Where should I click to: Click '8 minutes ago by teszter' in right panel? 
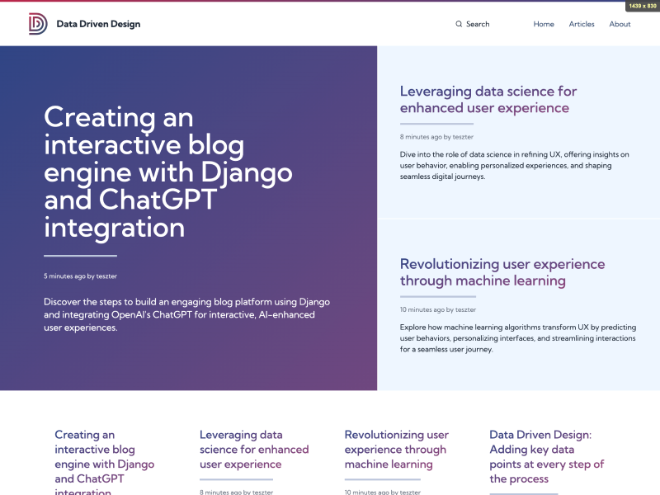[x=436, y=137]
